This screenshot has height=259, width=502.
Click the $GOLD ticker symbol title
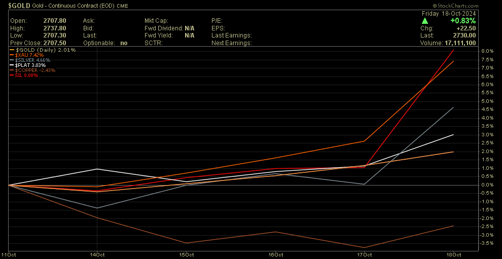[x=19, y=6]
